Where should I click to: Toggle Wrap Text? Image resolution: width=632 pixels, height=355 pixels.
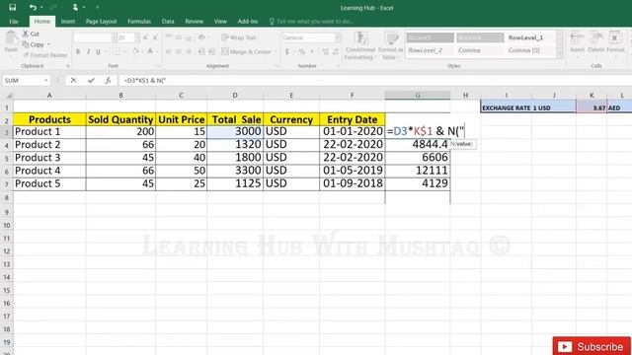[239, 37]
